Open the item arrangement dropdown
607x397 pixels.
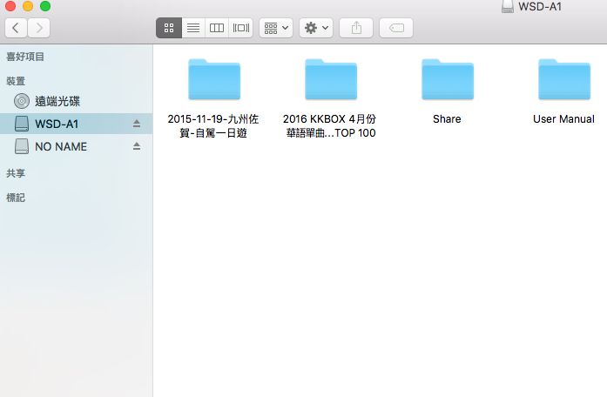(x=276, y=28)
